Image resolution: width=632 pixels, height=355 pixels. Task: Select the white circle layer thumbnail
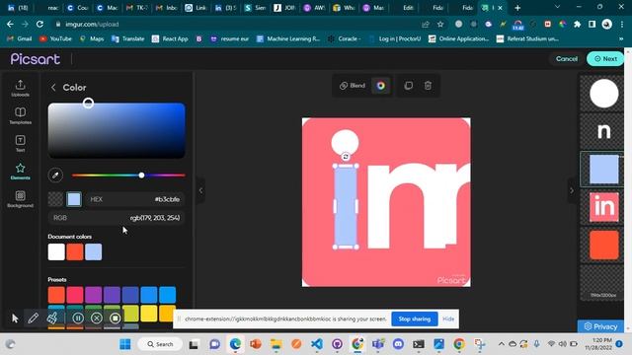tap(603, 94)
